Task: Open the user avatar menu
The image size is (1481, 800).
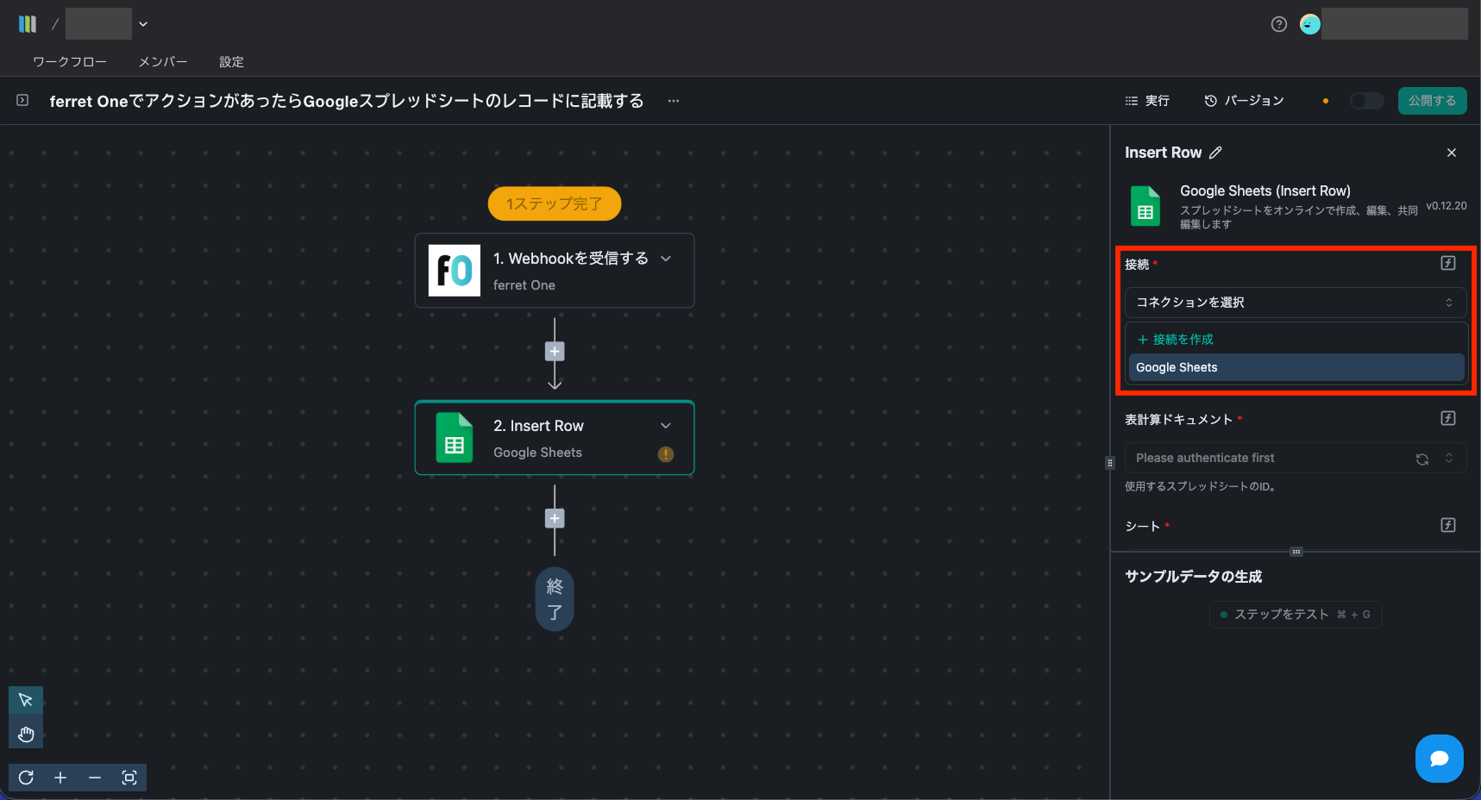Action: pyautogui.click(x=1310, y=24)
